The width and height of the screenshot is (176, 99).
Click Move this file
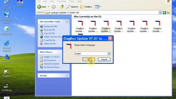coord(49,30)
